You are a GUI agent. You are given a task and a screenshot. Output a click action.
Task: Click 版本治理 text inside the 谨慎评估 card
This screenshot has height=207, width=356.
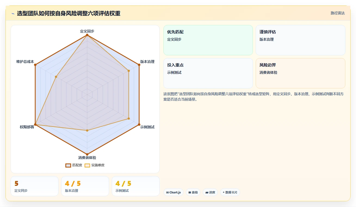(267, 39)
